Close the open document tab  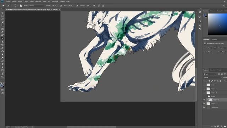(x=60, y=10)
